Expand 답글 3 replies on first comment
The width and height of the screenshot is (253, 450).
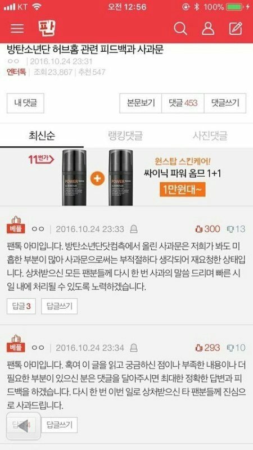point(21,306)
